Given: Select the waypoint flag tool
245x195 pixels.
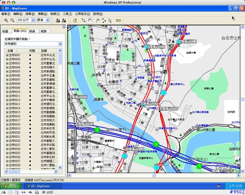Looking at the screenshot, I should 98,20.
